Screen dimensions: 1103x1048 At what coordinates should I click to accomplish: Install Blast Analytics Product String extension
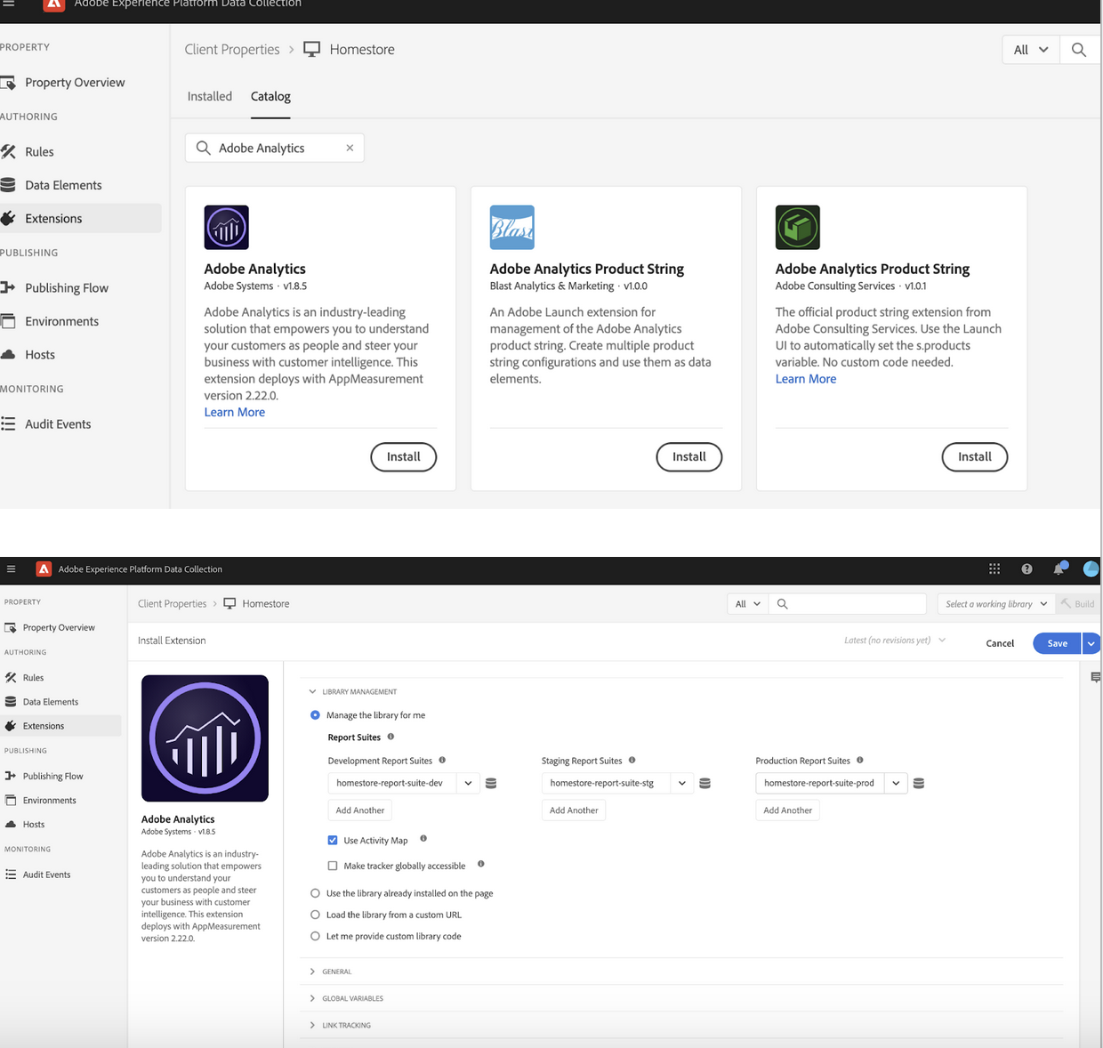coord(689,457)
